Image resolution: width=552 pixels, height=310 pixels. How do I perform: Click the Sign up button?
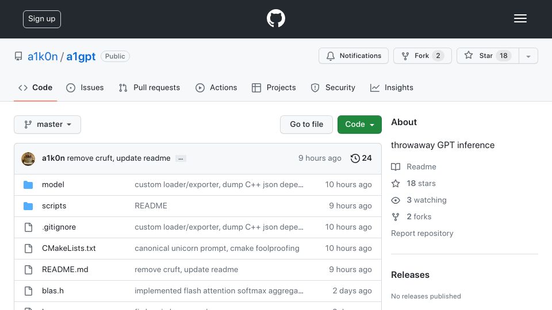(x=42, y=19)
